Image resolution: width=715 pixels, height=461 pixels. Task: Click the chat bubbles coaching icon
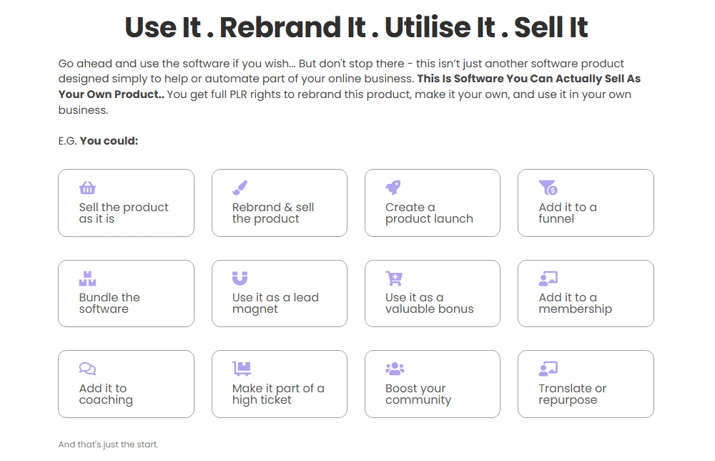tap(87, 369)
